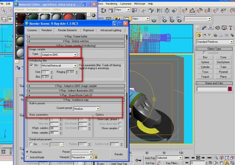Screen dimensions: 235x165
Task: Click the key icon left of Auto Key
Action: pyautogui.click(x=138, y=161)
